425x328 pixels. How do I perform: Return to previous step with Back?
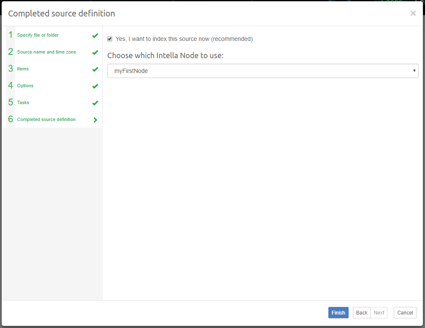tap(361, 312)
